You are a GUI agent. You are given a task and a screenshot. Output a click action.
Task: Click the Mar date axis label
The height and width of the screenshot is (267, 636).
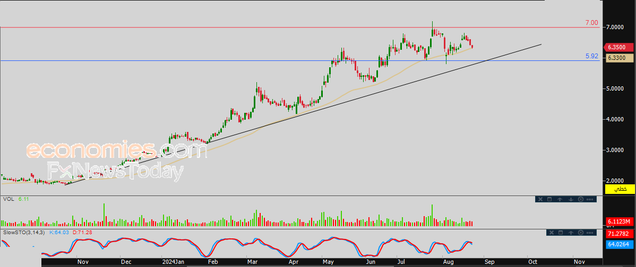click(x=252, y=262)
